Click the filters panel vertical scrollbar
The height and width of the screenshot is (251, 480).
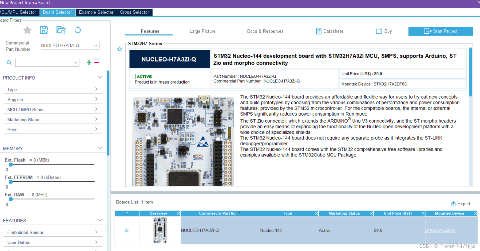pos(108,113)
